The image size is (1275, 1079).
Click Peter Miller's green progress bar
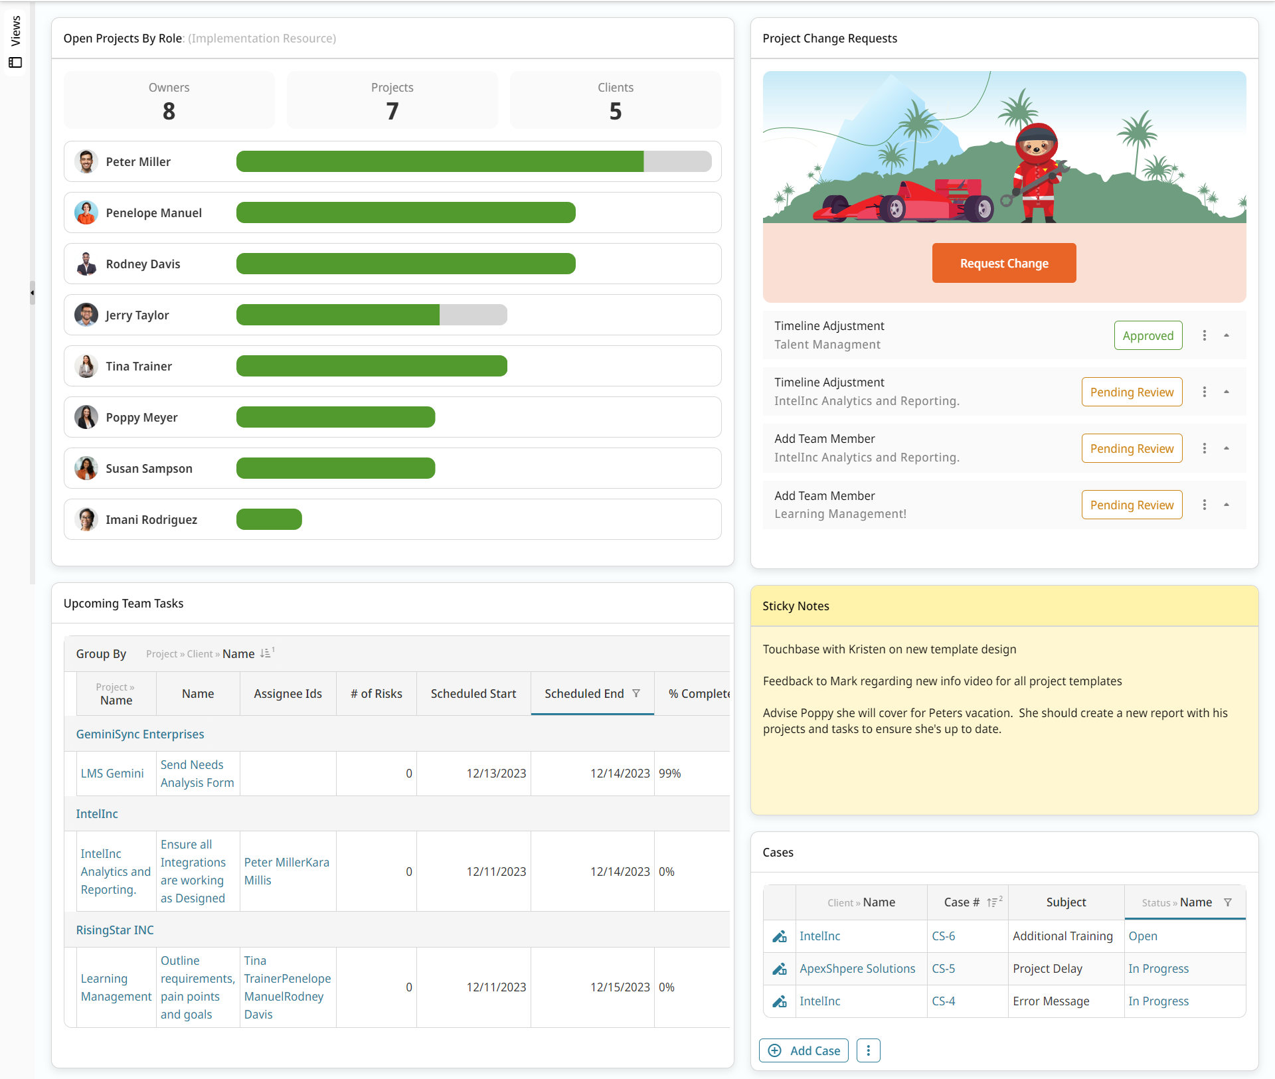pyautogui.click(x=440, y=161)
